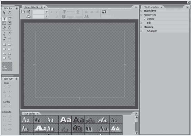Toggle the Fill checkbox
This screenshot has width=191, height=136.
145,23
